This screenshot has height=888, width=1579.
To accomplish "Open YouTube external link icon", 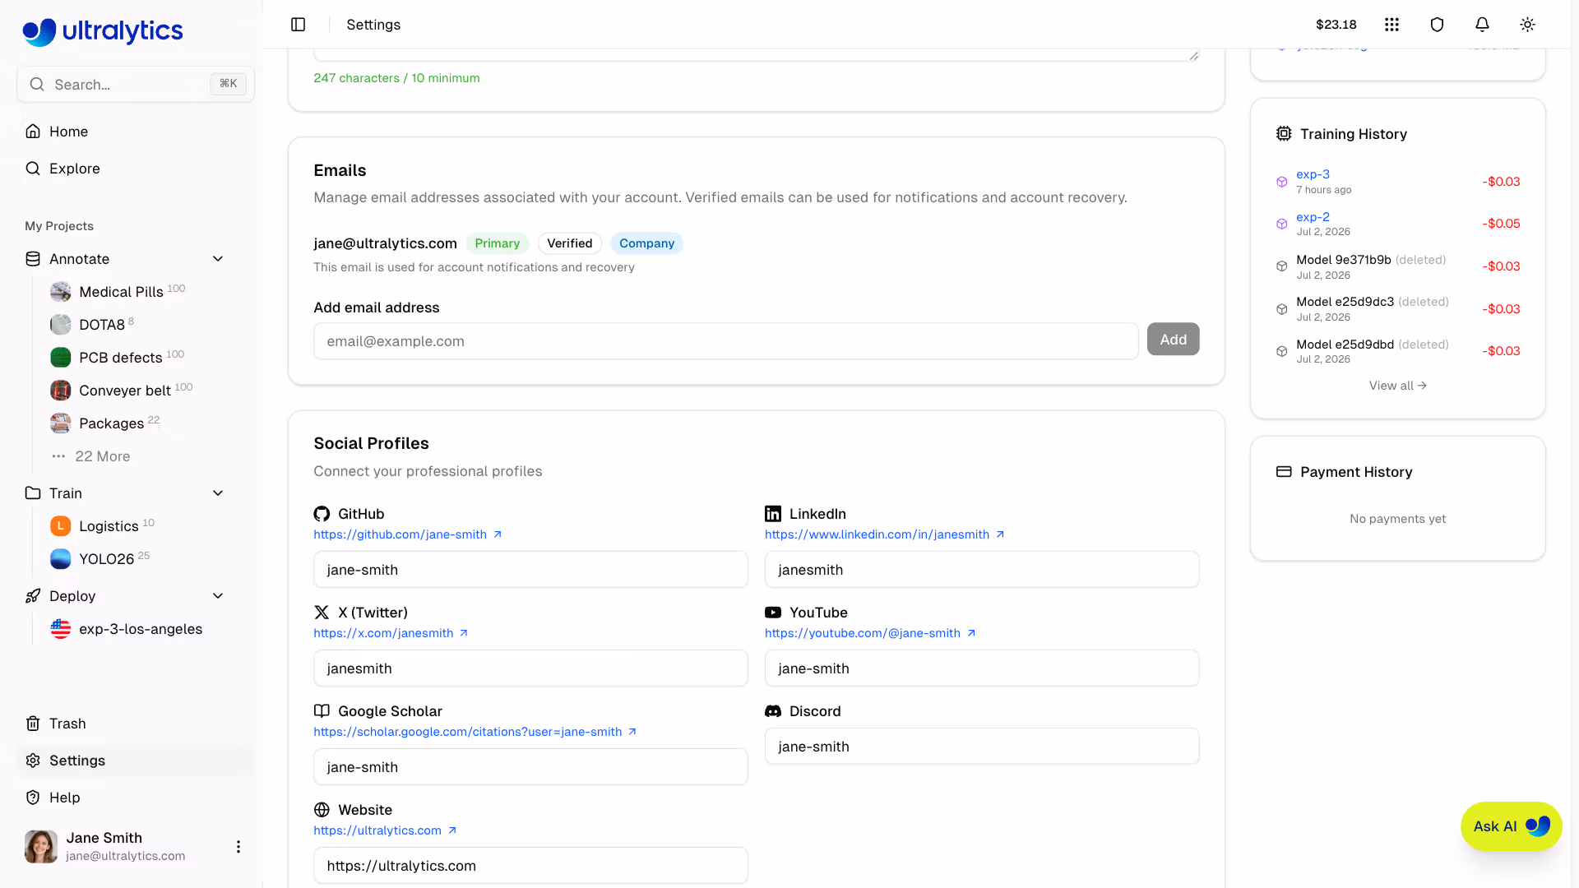I will 971,633.
